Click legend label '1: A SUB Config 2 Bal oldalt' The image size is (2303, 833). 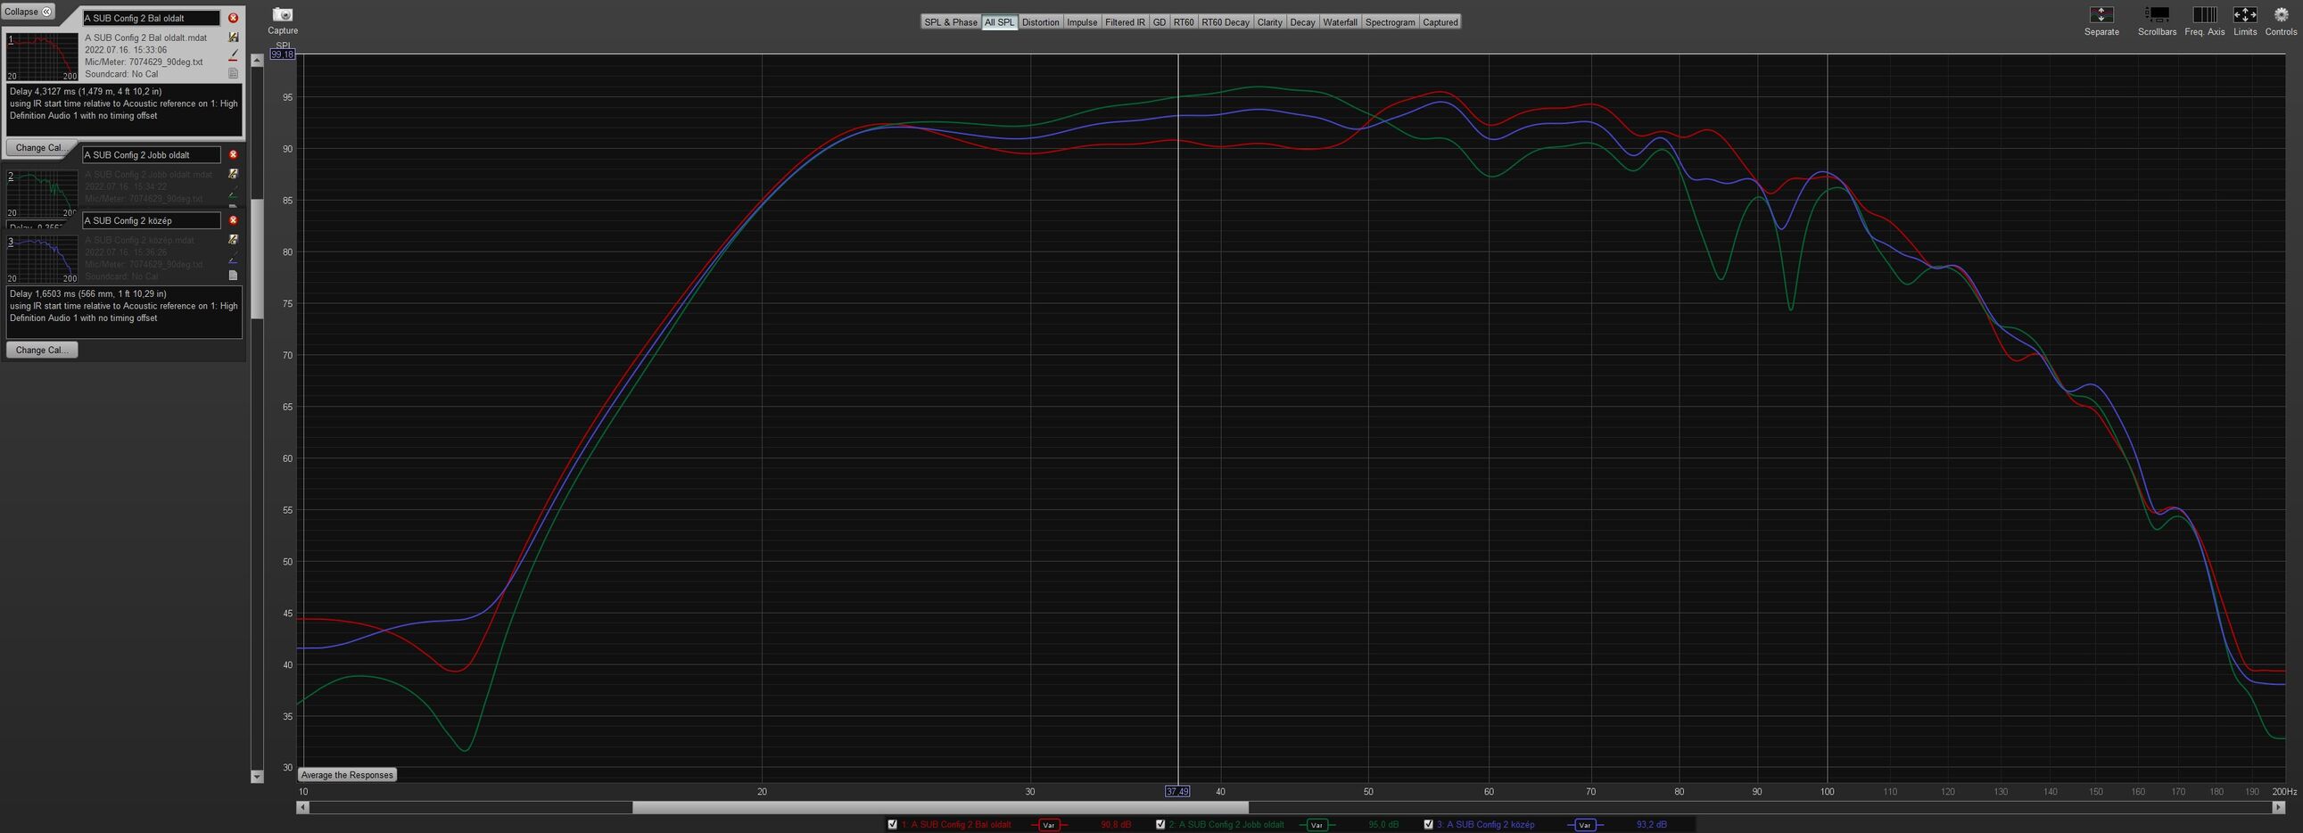pyautogui.click(x=955, y=824)
